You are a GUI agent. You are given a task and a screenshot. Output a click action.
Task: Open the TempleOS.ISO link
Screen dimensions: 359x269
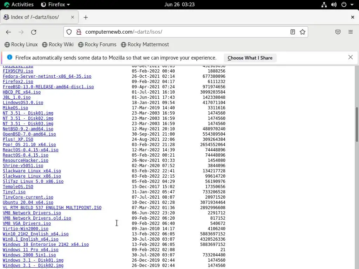18,187
